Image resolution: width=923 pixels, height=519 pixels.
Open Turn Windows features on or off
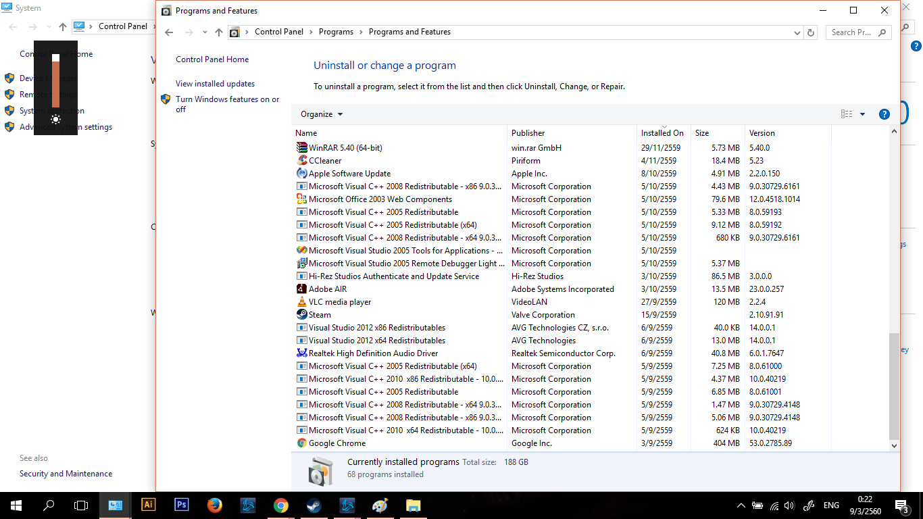(228, 104)
